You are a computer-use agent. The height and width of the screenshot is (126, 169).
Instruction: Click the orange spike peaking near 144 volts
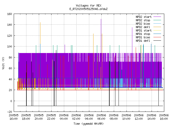[x=40, y=32]
